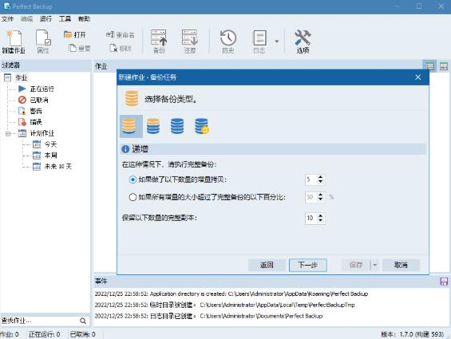Click the 取消 button in dialog
This screenshot has width=451, height=339.
401,265
